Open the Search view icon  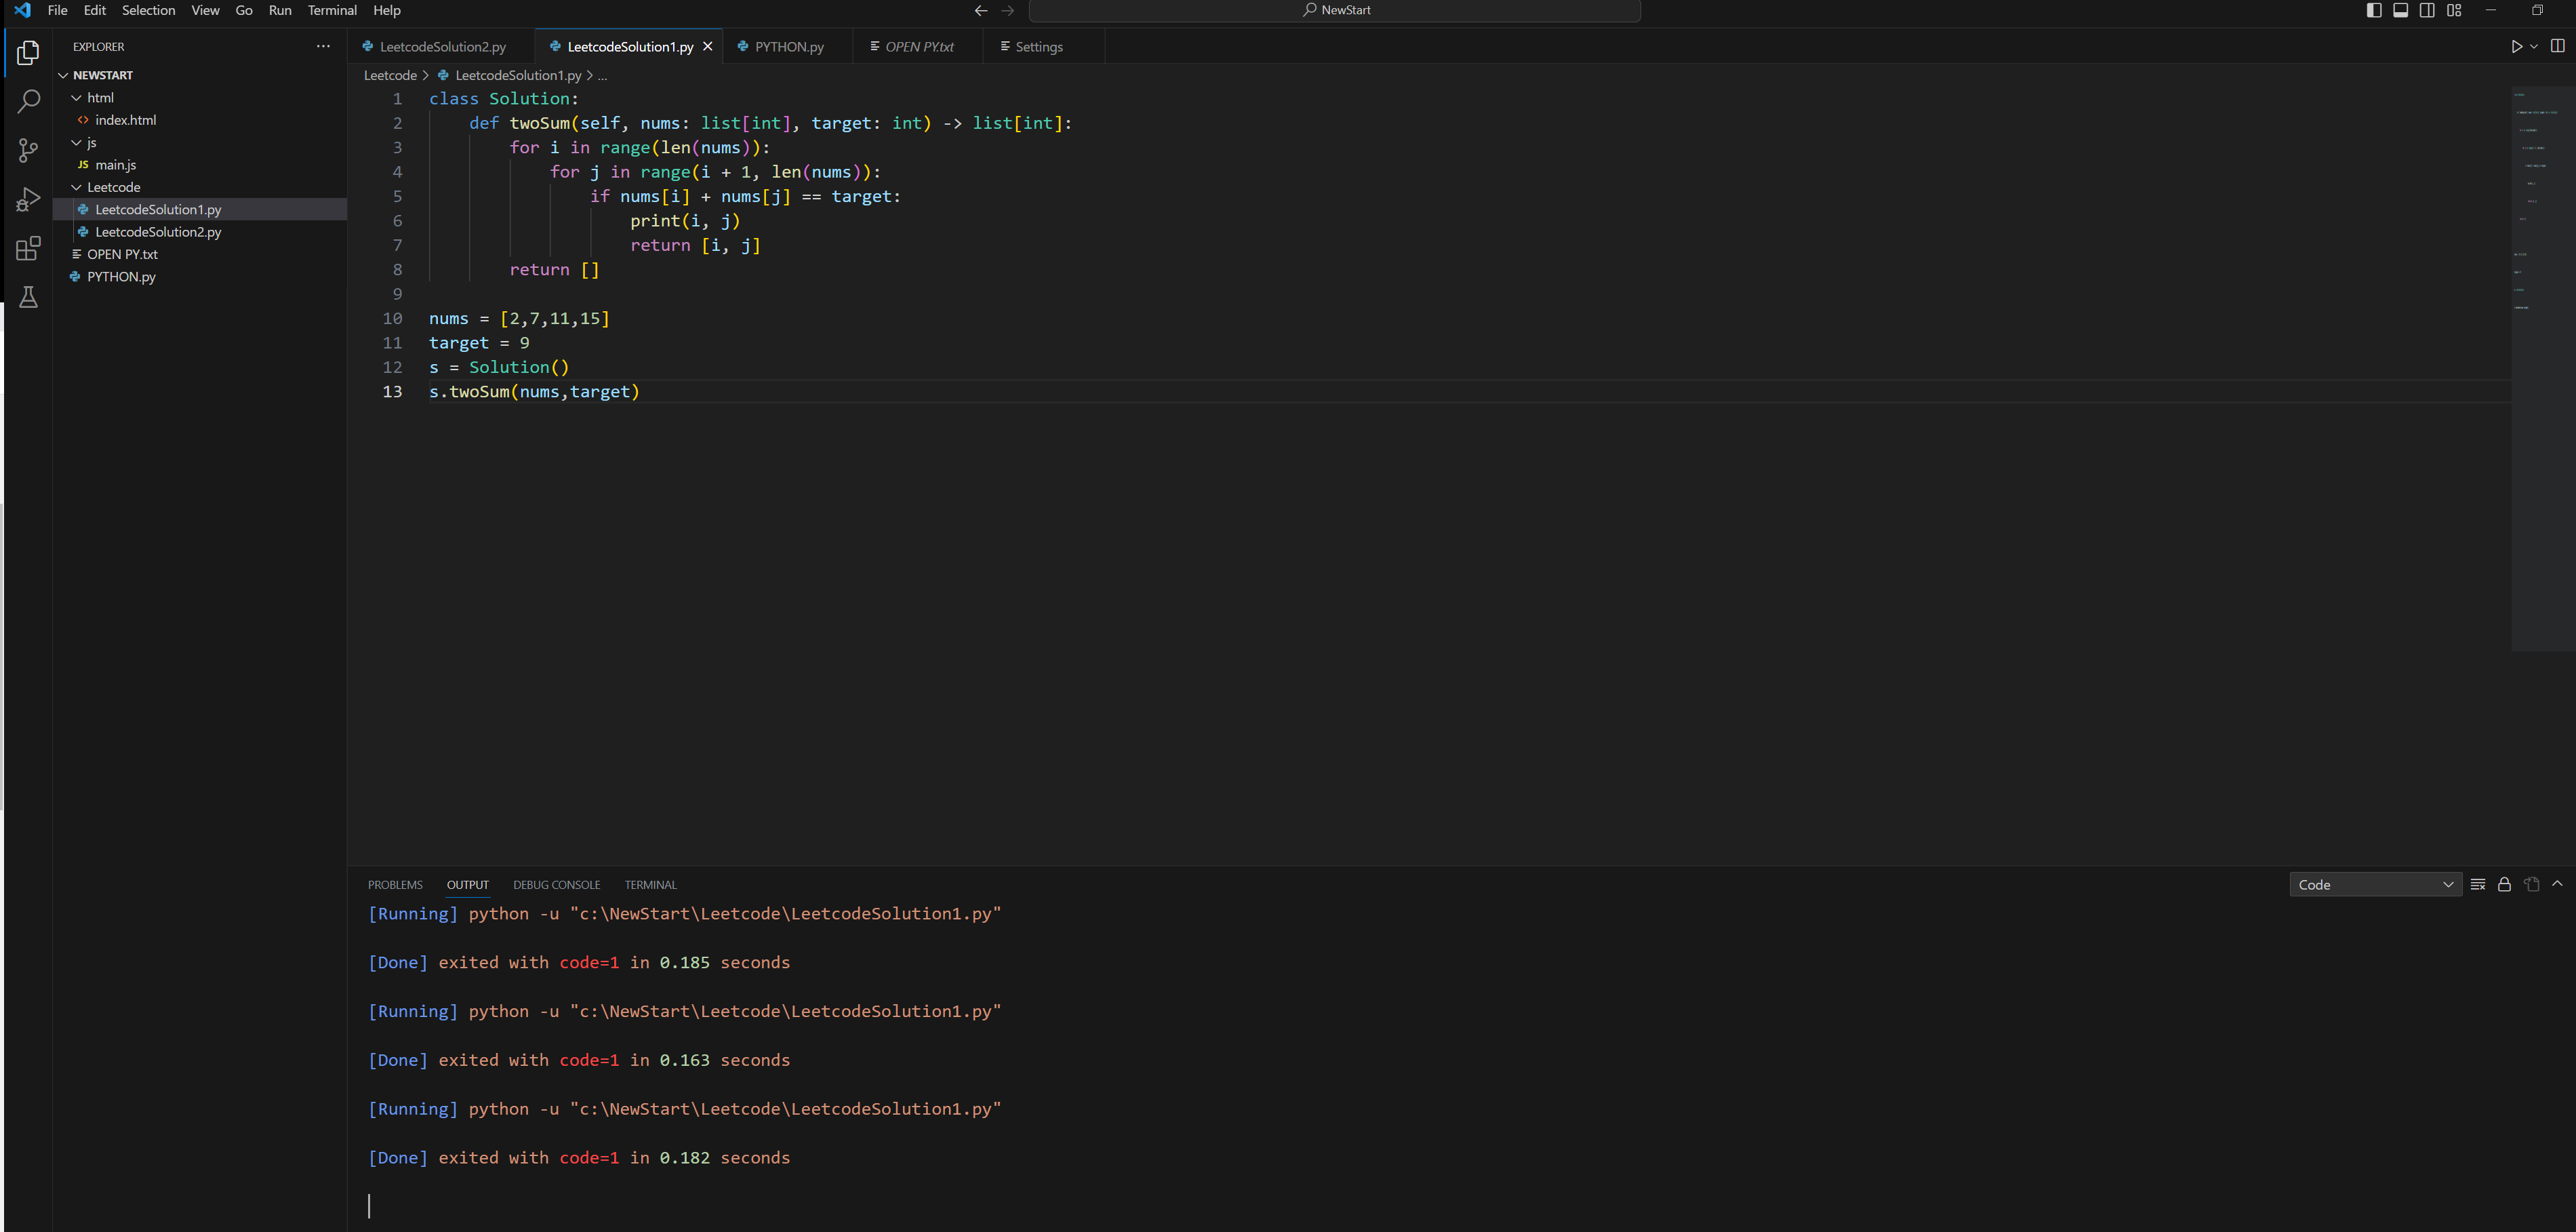click(x=28, y=102)
